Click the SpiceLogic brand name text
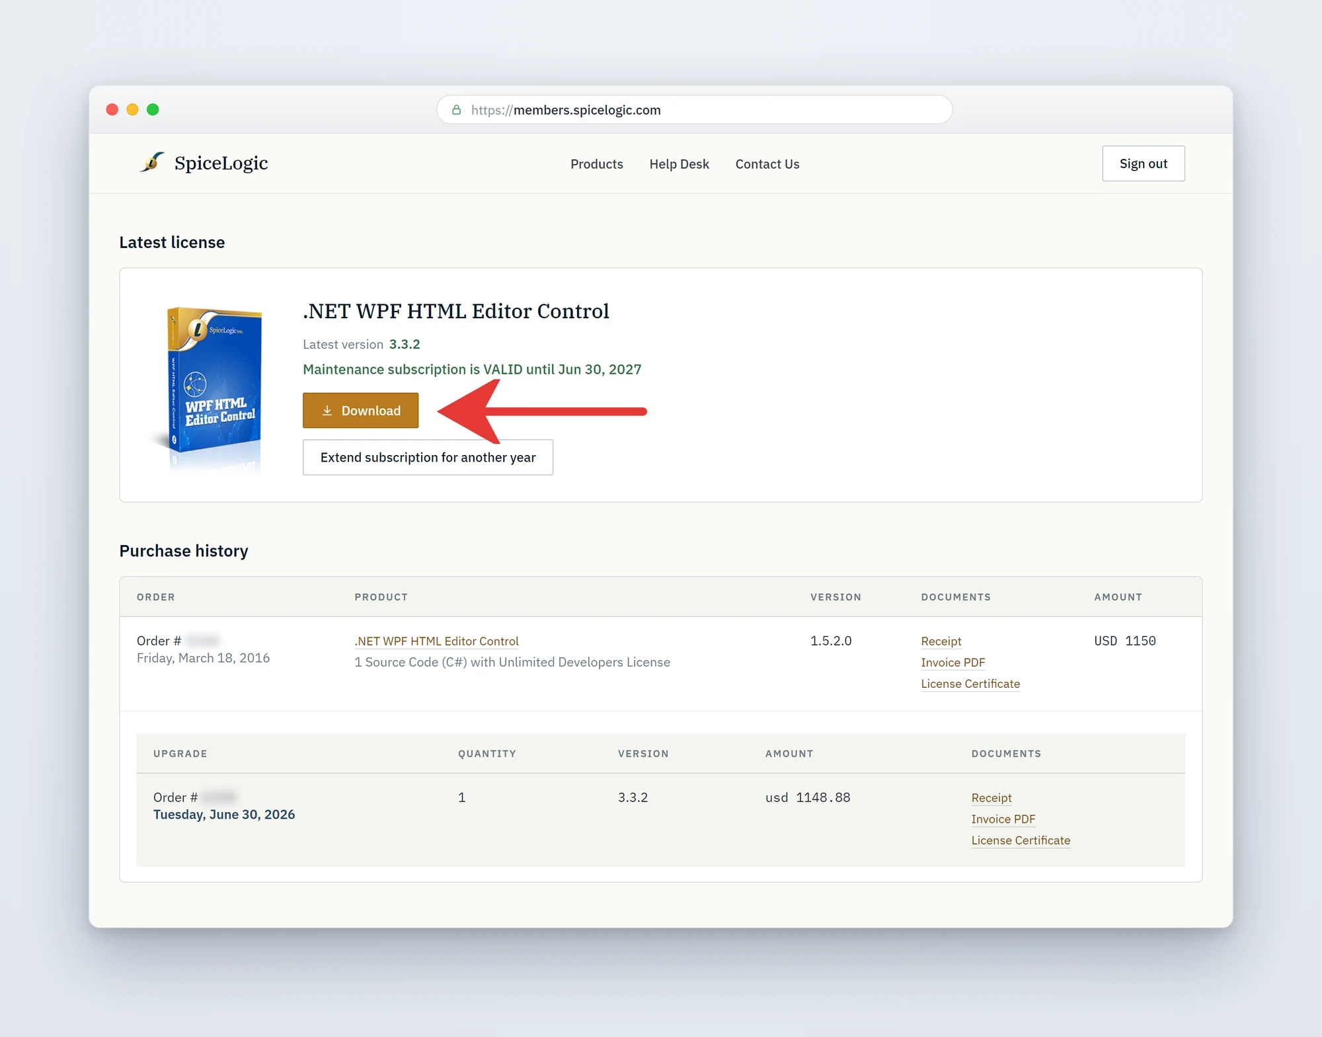The width and height of the screenshot is (1322, 1037). 221,163
